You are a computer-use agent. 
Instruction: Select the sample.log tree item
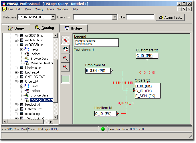[32, 114]
